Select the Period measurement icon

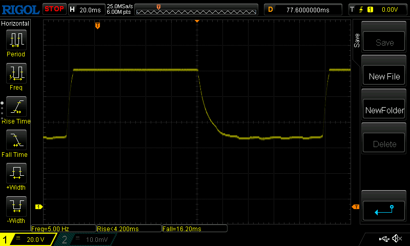pos(16,39)
